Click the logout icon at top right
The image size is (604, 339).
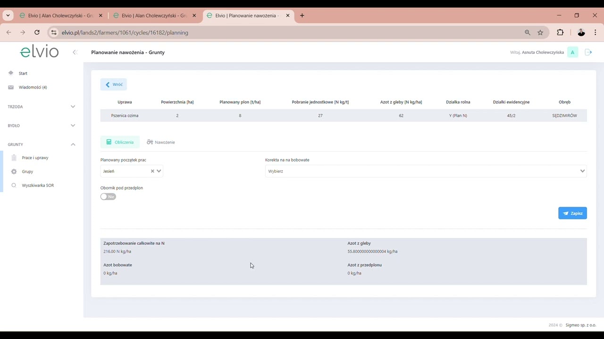pos(588,52)
